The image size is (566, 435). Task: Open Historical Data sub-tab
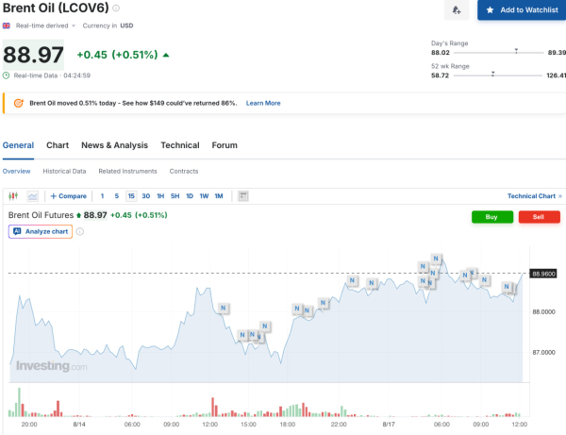64,171
